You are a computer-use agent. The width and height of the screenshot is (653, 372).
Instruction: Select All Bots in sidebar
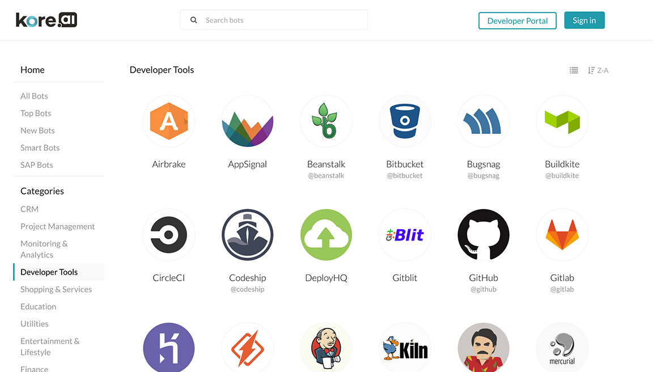(34, 96)
